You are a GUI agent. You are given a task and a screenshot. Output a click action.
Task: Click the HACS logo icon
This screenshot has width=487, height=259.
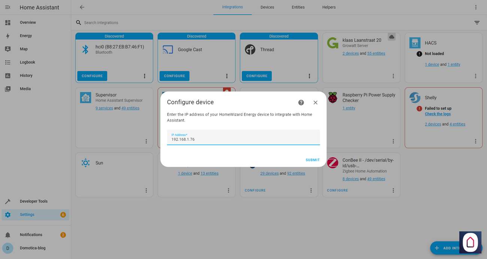click(x=415, y=43)
